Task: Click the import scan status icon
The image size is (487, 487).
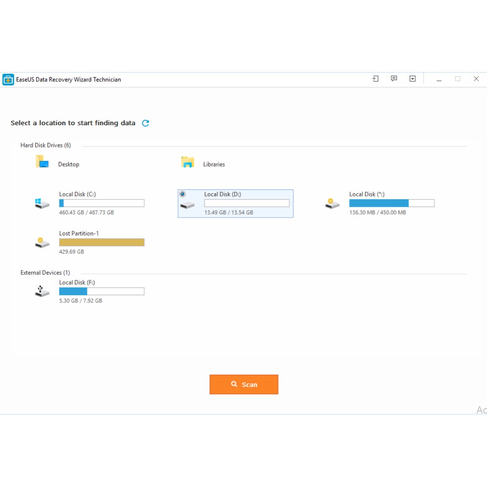Action: tap(375, 79)
